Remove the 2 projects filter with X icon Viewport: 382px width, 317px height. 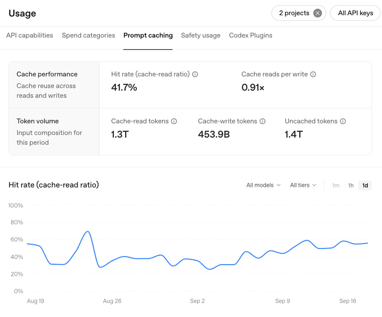point(317,13)
